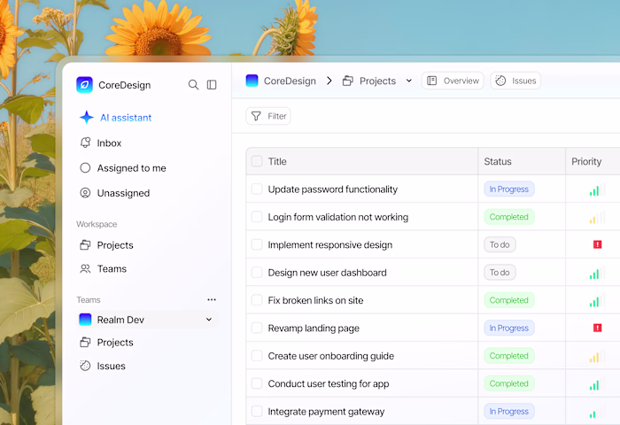Open search with the magnifier icon
This screenshot has width=620, height=425.
pyautogui.click(x=193, y=85)
